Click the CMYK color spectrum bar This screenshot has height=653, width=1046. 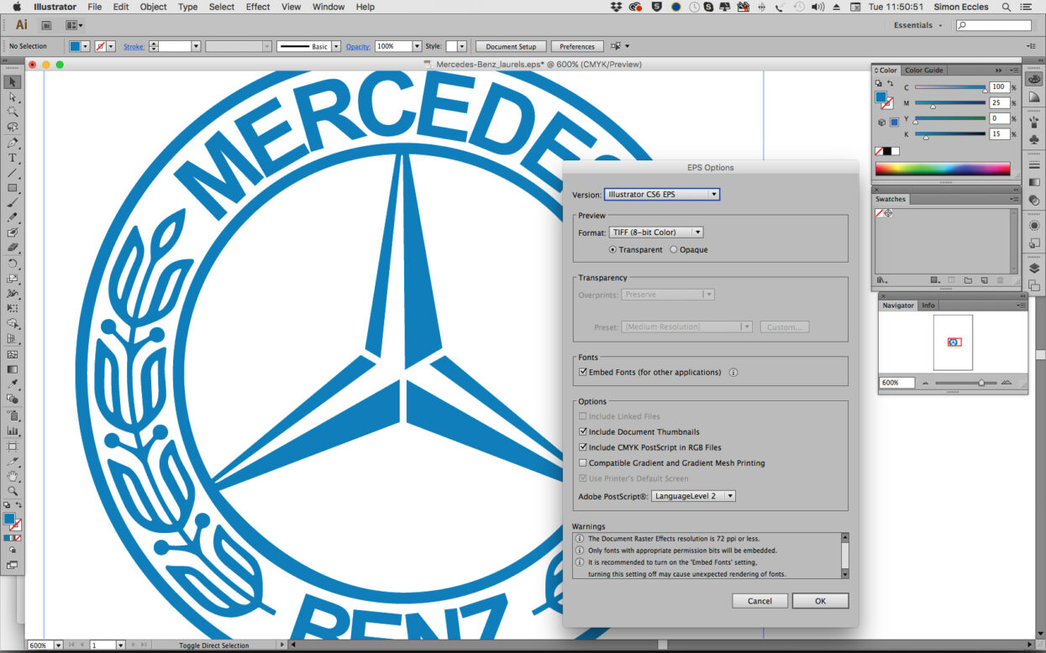[x=942, y=169]
